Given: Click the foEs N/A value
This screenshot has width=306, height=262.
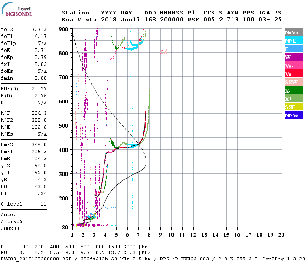Looking at the screenshot, I should pos(42,71).
